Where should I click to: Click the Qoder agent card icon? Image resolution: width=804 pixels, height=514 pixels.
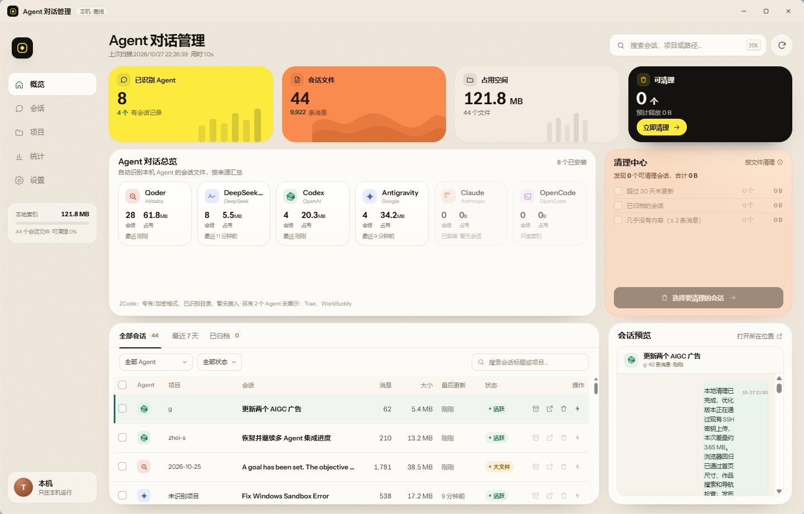pos(133,196)
